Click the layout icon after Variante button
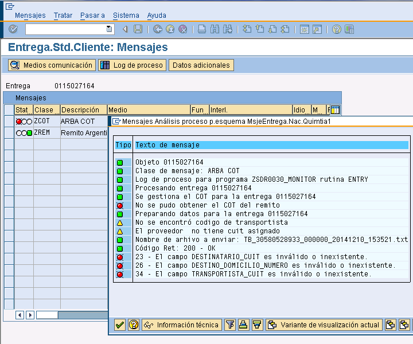Screen dimensions: 413x344 (x=391, y=325)
